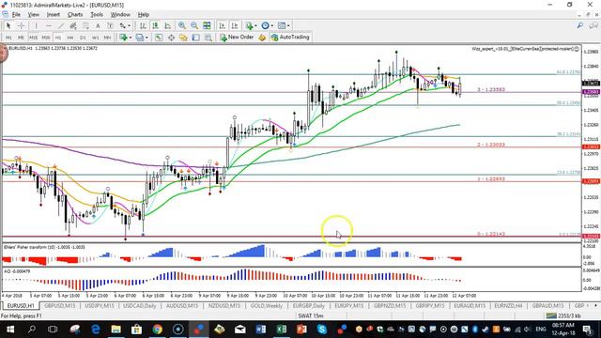Open Excel from the taskbar
601x338 pixels.
click(x=281, y=329)
